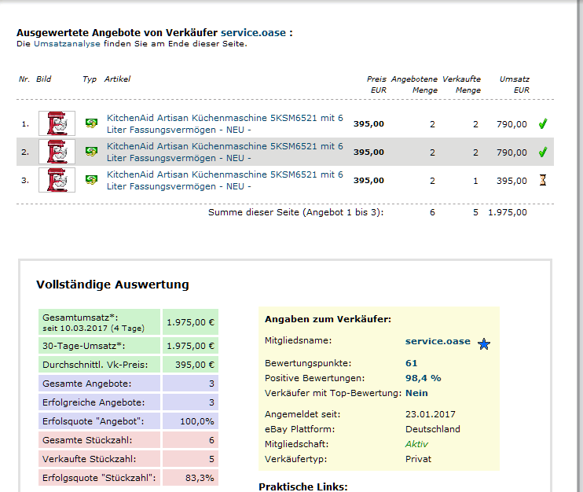Screen dimensions: 583x492
Task: Click the green checkmark status in row 2
Action: (542, 152)
